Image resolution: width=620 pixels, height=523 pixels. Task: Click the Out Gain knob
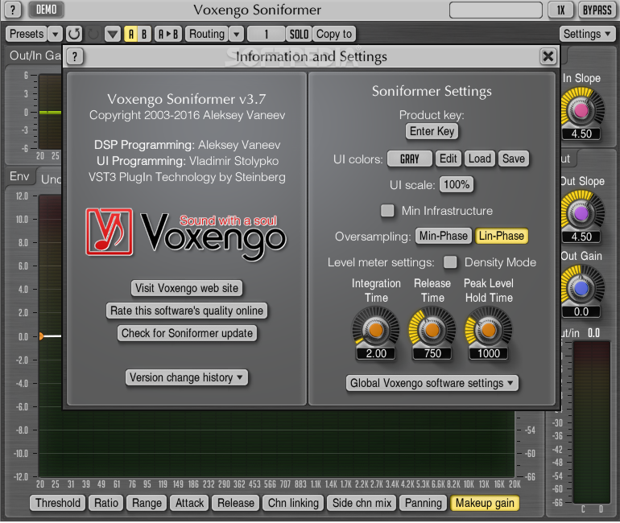[x=581, y=288]
